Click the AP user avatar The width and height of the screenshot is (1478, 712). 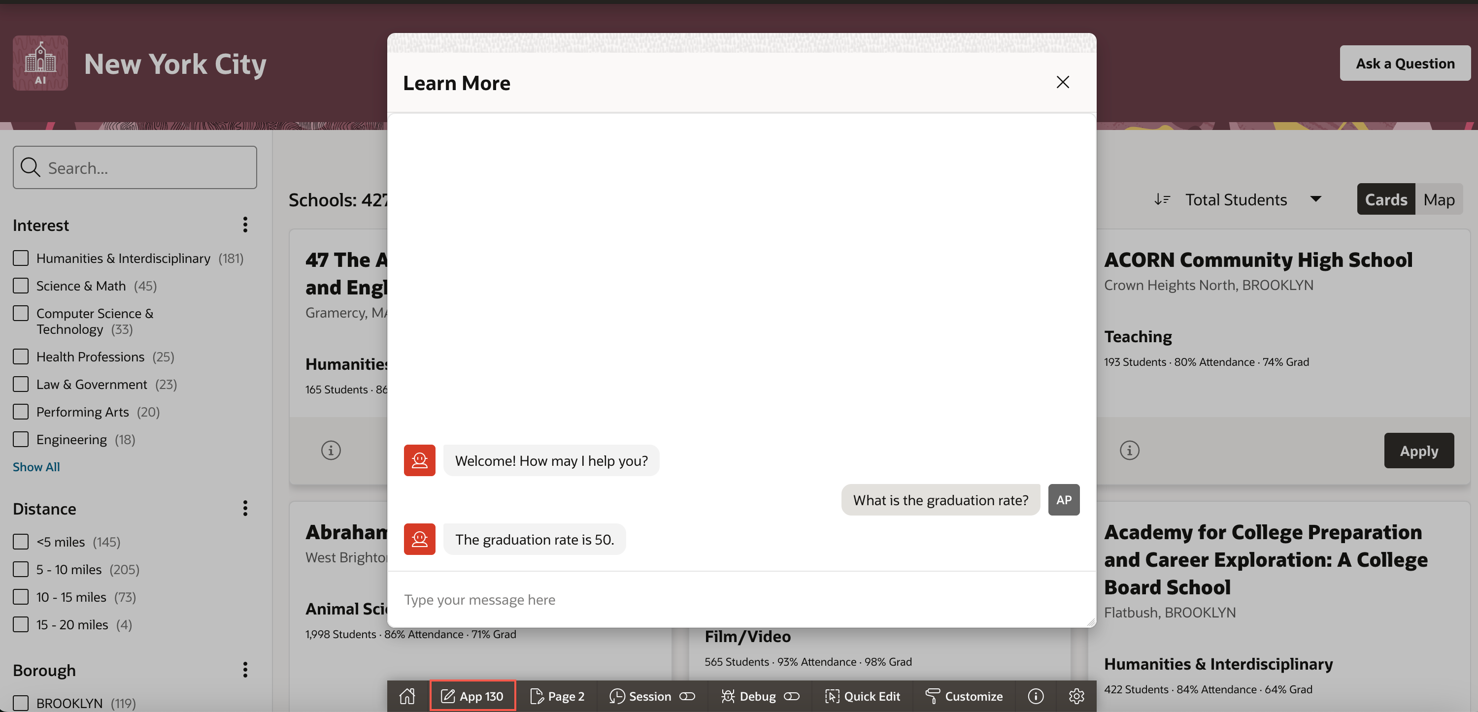tap(1064, 500)
